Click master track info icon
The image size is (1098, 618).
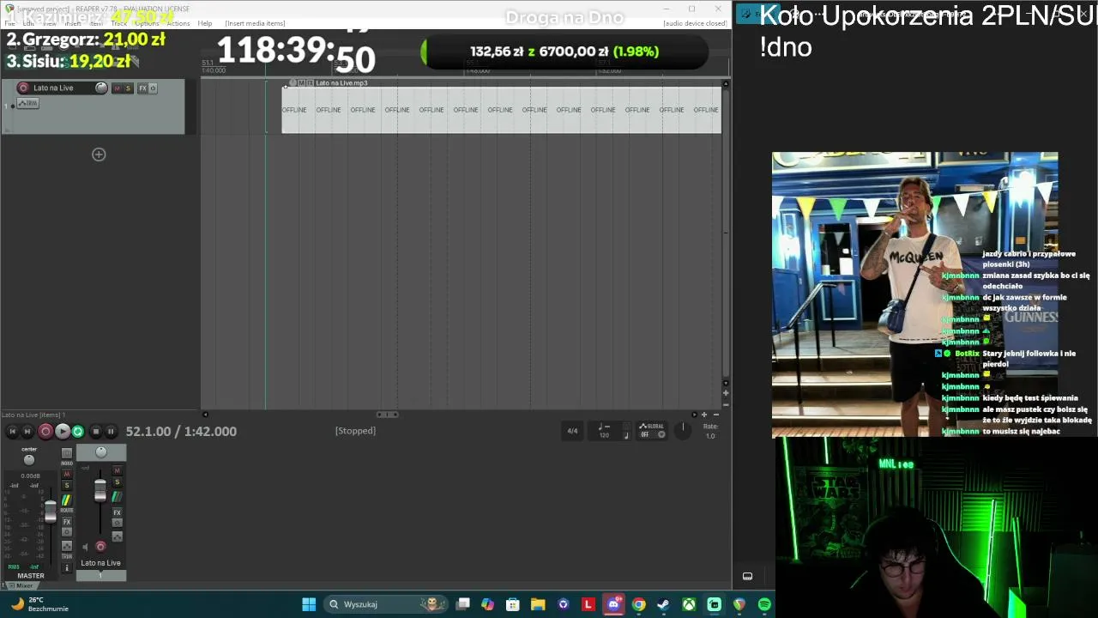click(67, 567)
